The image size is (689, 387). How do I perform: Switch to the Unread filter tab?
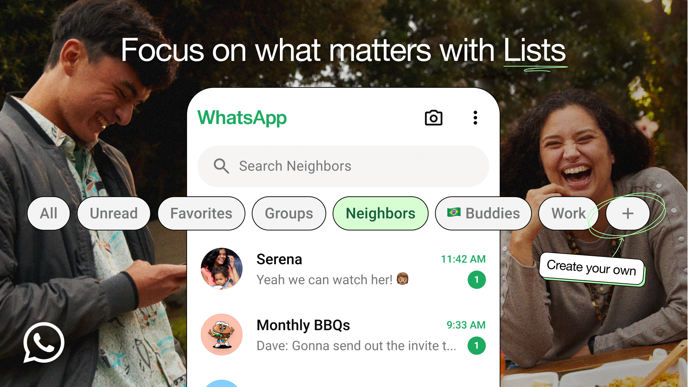pyautogui.click(x=113, y=213)
